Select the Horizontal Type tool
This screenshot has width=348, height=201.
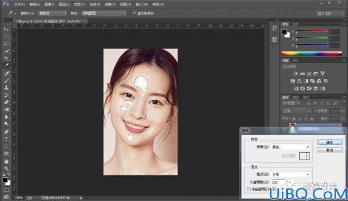6,139
